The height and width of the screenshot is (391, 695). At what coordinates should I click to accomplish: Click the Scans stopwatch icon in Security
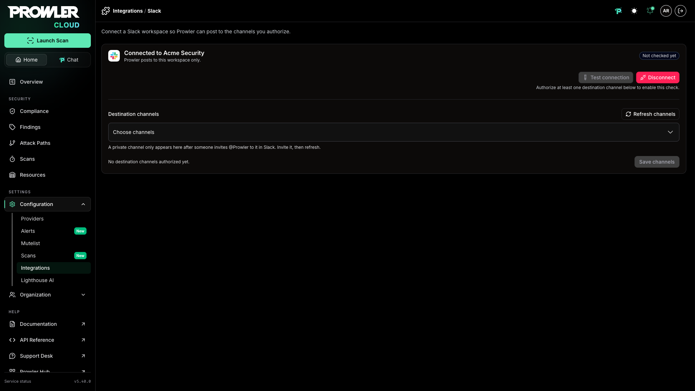pos(12,159)
